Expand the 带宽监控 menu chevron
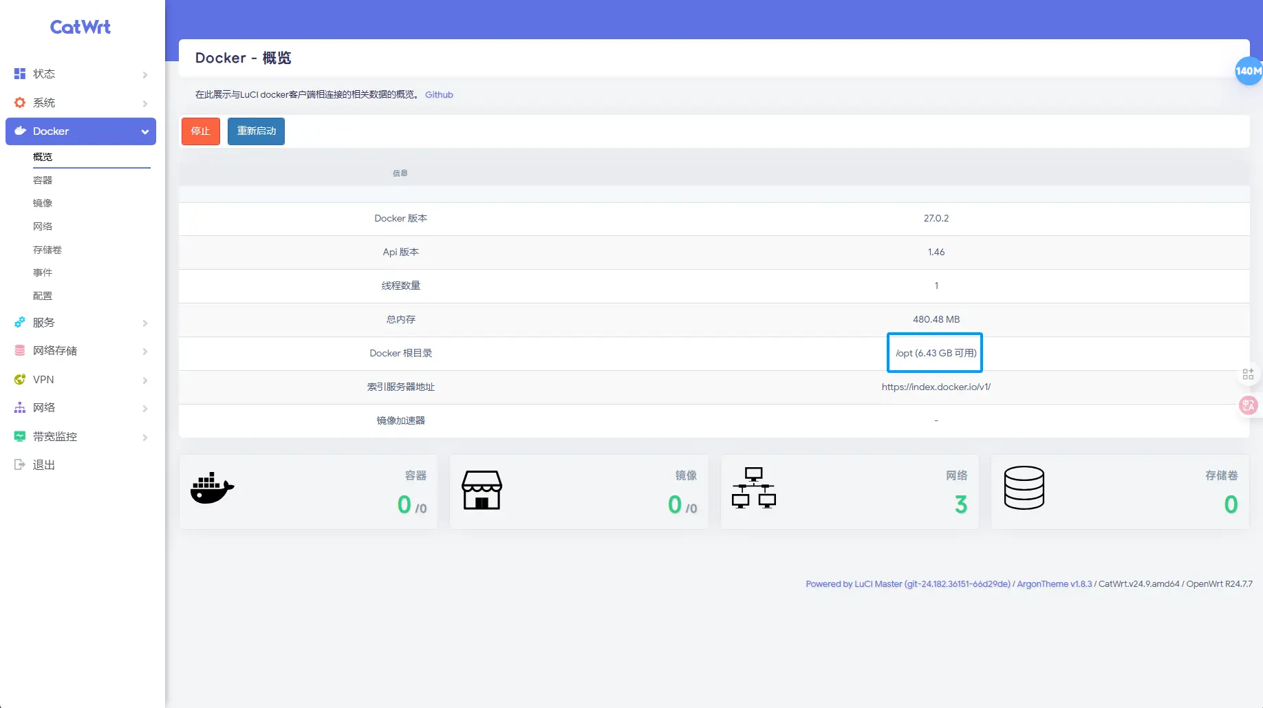This screenshot has width=1263, height=708. pos(145,437)
